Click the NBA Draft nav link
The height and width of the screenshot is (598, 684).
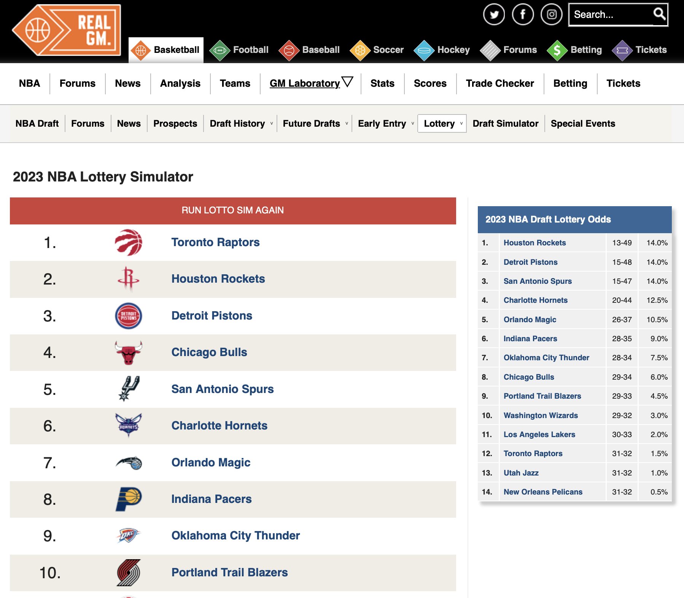[x=37, y=124]
